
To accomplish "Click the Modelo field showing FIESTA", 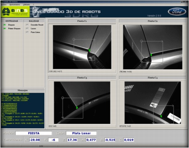I will 34,133.
